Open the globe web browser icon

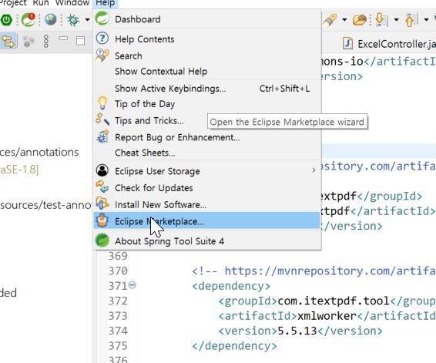point(50,20)
